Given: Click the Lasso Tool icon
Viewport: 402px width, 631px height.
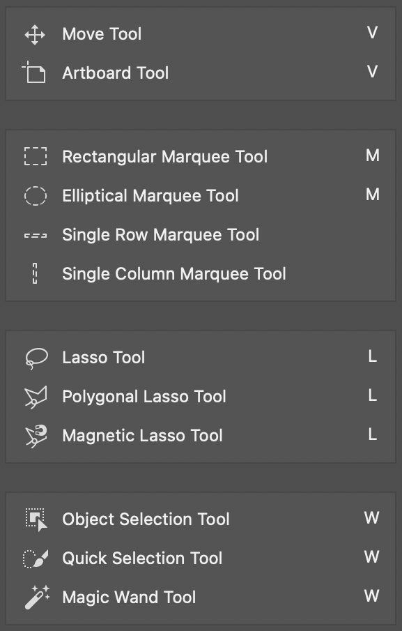Looking at the screenshot, I should (x=36, y=358).
